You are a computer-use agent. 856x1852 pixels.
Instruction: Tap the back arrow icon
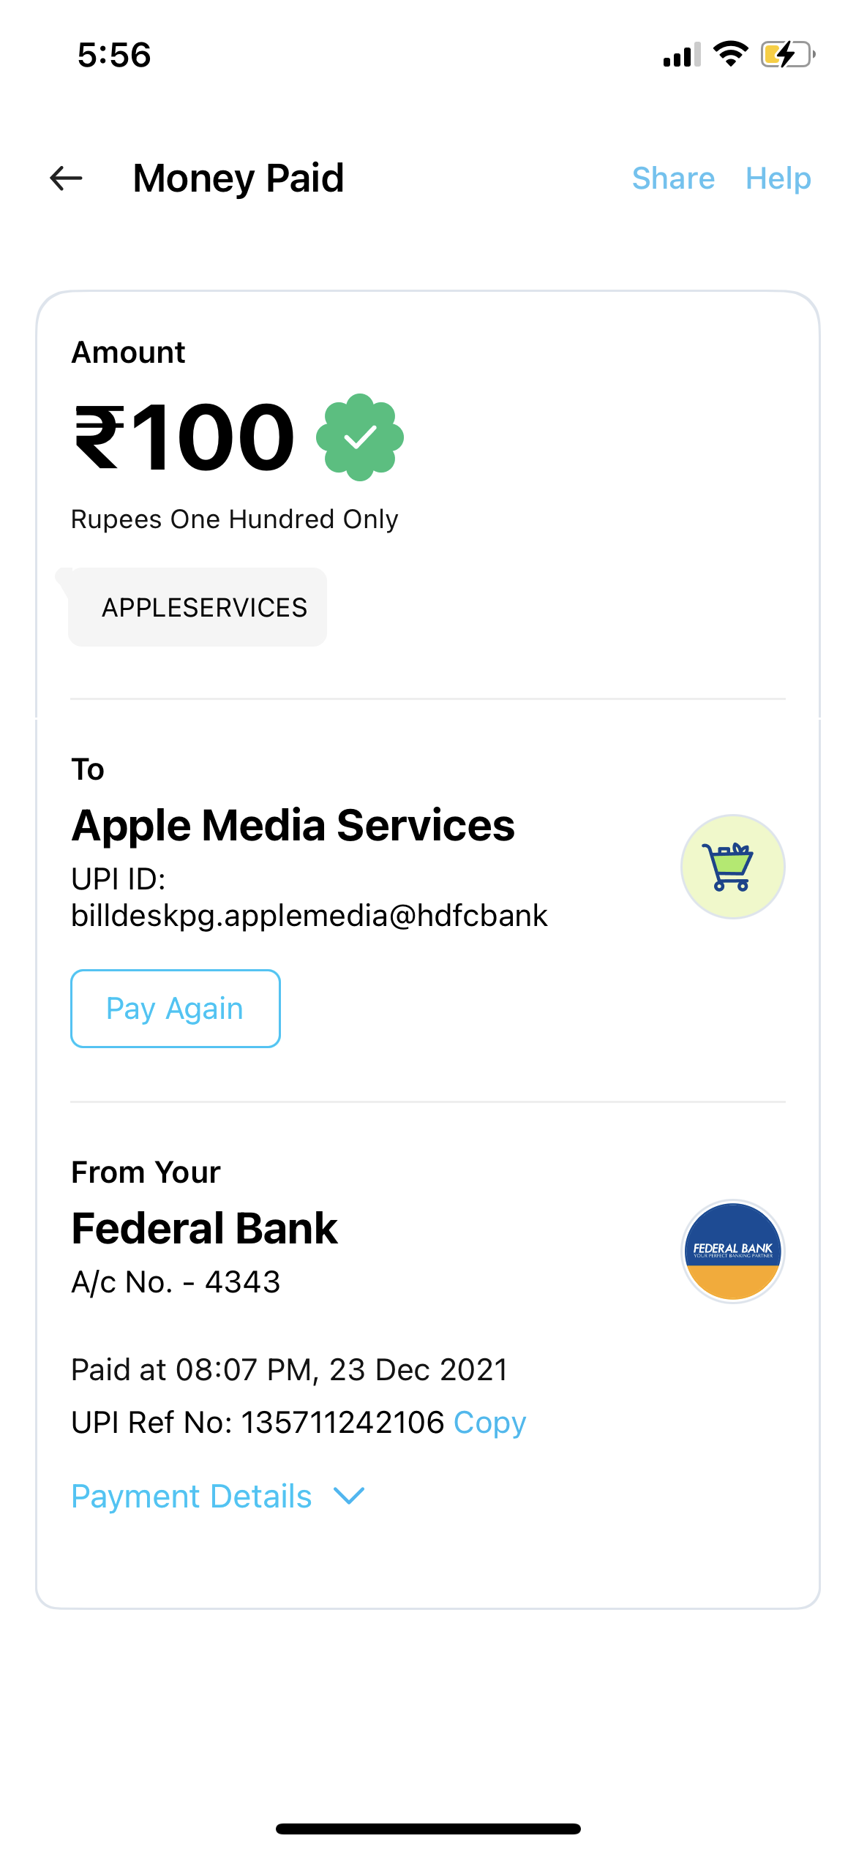click(66, 178)
